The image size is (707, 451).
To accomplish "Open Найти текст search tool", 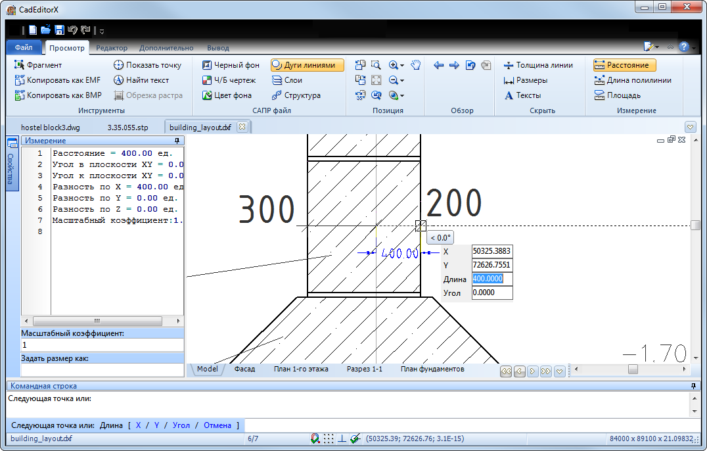I will 141,80.
